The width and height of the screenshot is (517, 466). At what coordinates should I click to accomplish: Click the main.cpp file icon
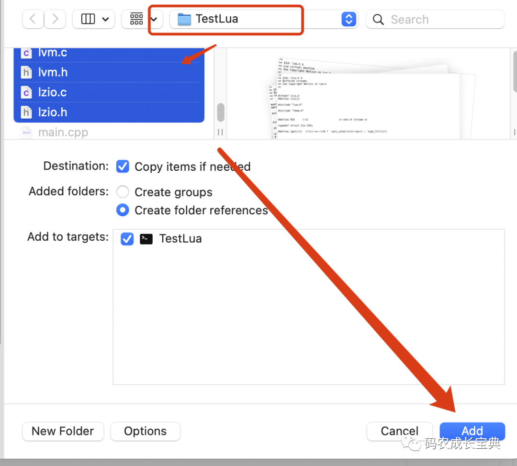pos(26,133)
